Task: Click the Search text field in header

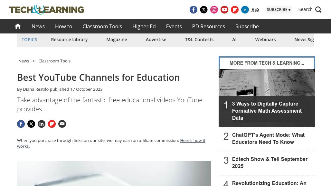Action: [x=305, y=9]
